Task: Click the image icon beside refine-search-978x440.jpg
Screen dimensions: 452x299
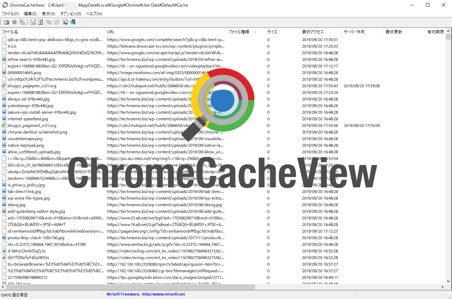Action: [4, 59]
